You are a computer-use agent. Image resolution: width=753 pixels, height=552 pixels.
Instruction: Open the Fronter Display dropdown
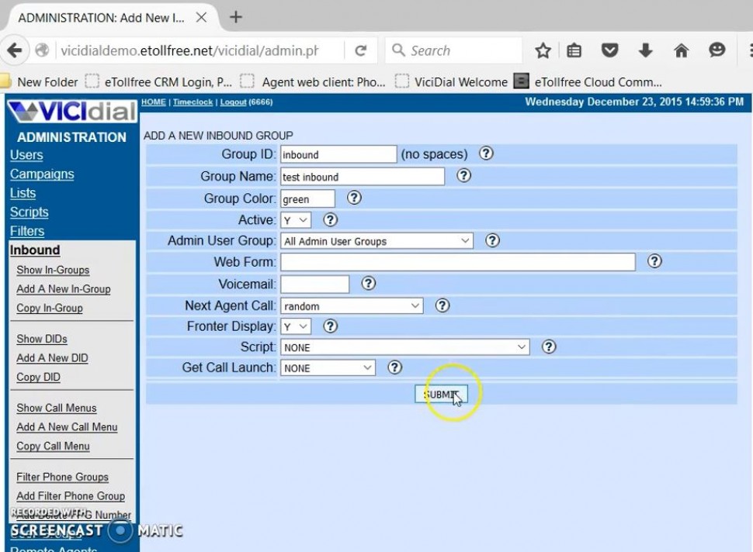coord(296,326)
